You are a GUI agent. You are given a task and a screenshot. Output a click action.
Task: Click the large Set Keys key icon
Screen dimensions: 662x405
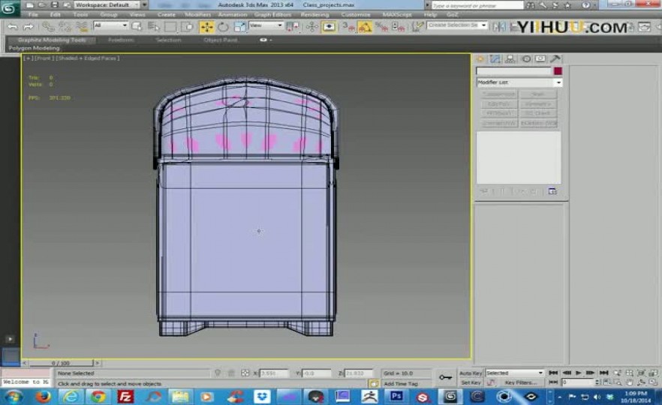(x=445, y=377)
